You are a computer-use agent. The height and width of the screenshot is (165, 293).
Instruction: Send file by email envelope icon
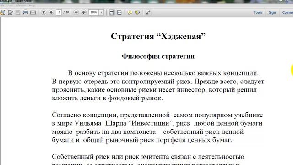33,12
